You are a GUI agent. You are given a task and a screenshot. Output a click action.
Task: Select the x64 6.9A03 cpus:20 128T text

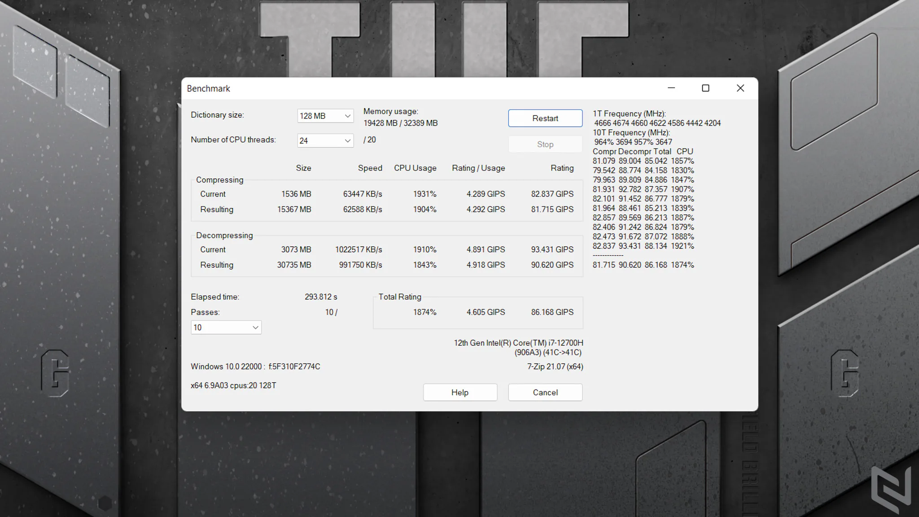(x=233, y=386)
